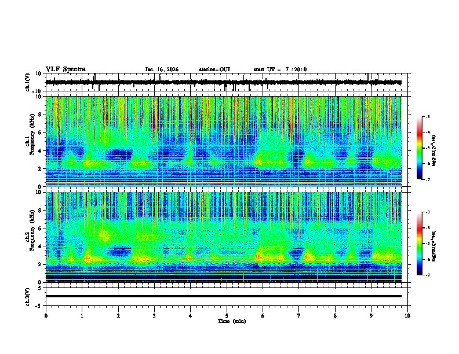Viewport: 459px width, 354px height.
Task: Click the "-4" label on ch.2 colorbar
Action: coord(427,228)
